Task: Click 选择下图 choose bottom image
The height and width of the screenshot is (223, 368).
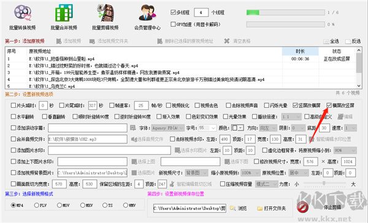Action: (236, 162)
